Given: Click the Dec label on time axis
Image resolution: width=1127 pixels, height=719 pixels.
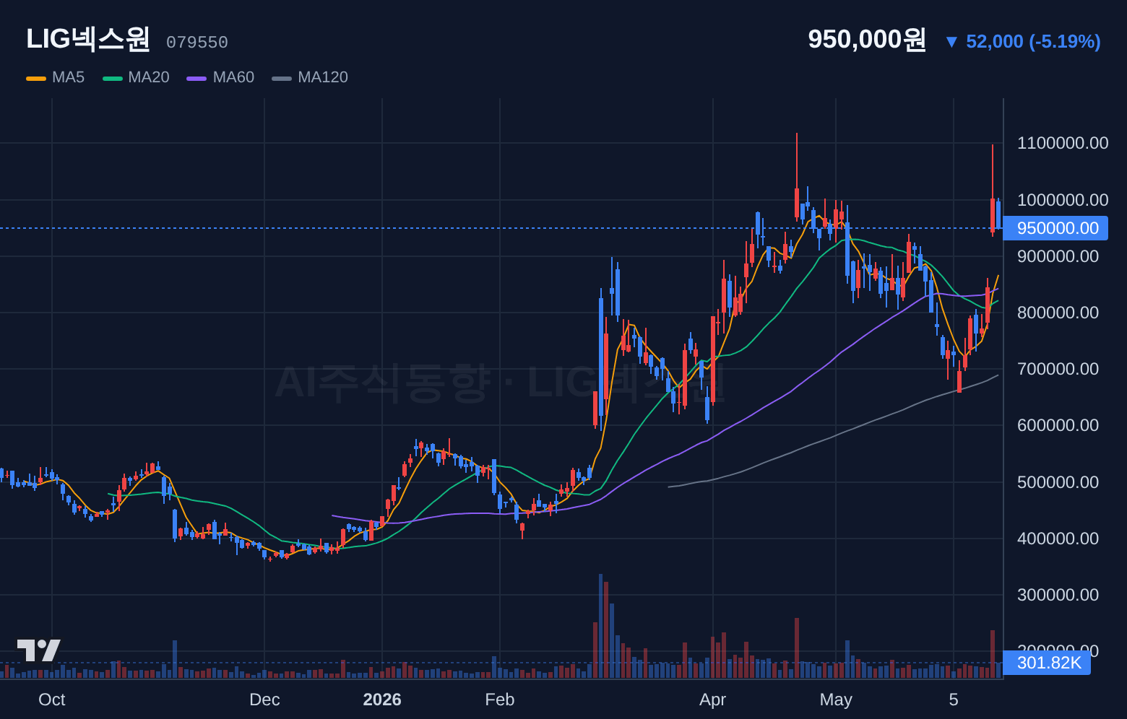Looking at the screenshot, I should point(264,700).
